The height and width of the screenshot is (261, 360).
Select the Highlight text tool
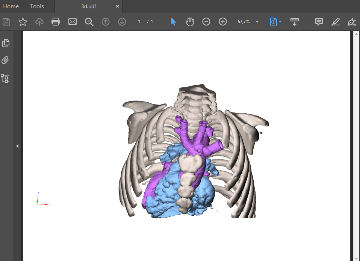click(x=335, y=21)
